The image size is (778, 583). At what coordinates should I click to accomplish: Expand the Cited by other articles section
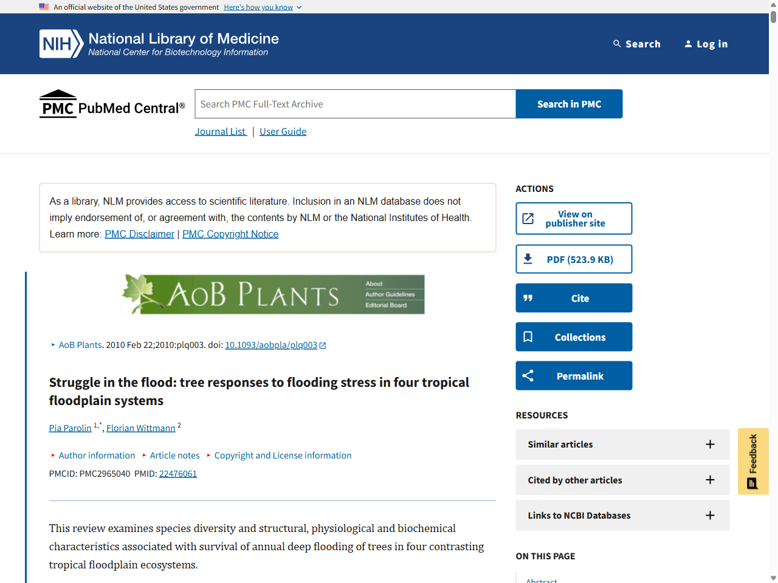pos(710,480)
